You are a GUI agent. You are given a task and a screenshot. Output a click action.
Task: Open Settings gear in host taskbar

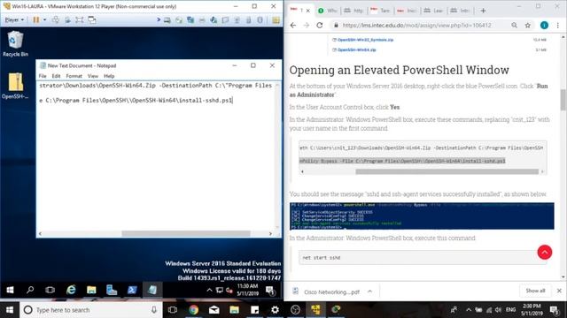click(275, 310)
